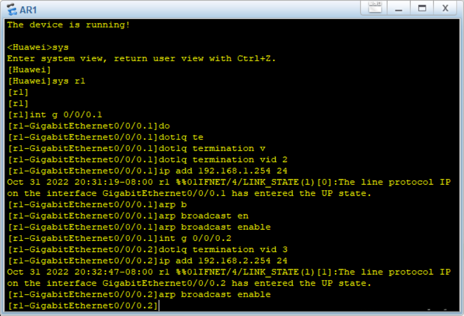464x316 pixels.
Task: Click the "int g 0/0/0.1" command line
Action: click(x=54, y=115)
